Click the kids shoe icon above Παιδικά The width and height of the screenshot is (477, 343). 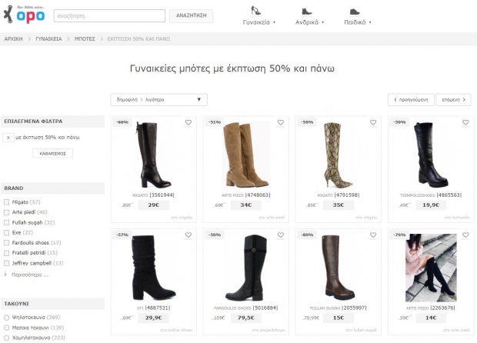355,12
